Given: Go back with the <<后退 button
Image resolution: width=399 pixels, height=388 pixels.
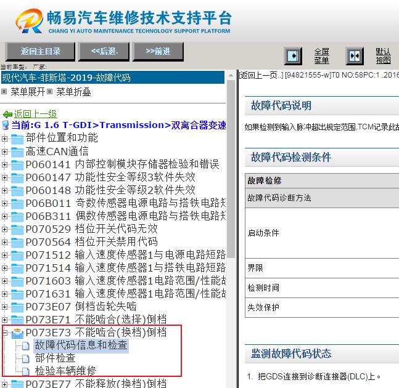Looking at the screenshot, I should tap(104, 52).
